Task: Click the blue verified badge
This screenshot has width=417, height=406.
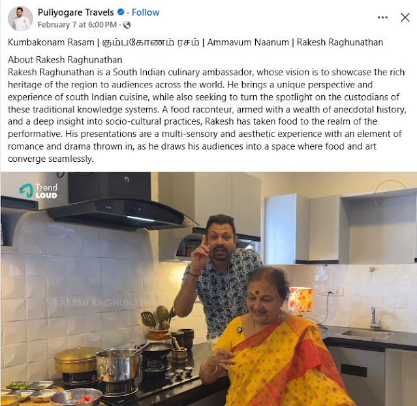Action: point(121,12)
